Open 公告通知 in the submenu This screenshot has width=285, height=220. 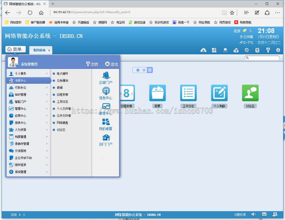coord(62,81)
